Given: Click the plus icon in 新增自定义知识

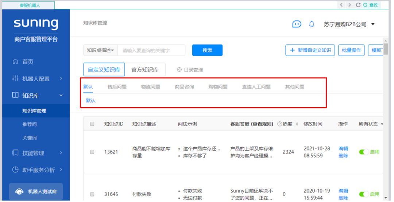Looking at the screenshot, I should (292, 50).
